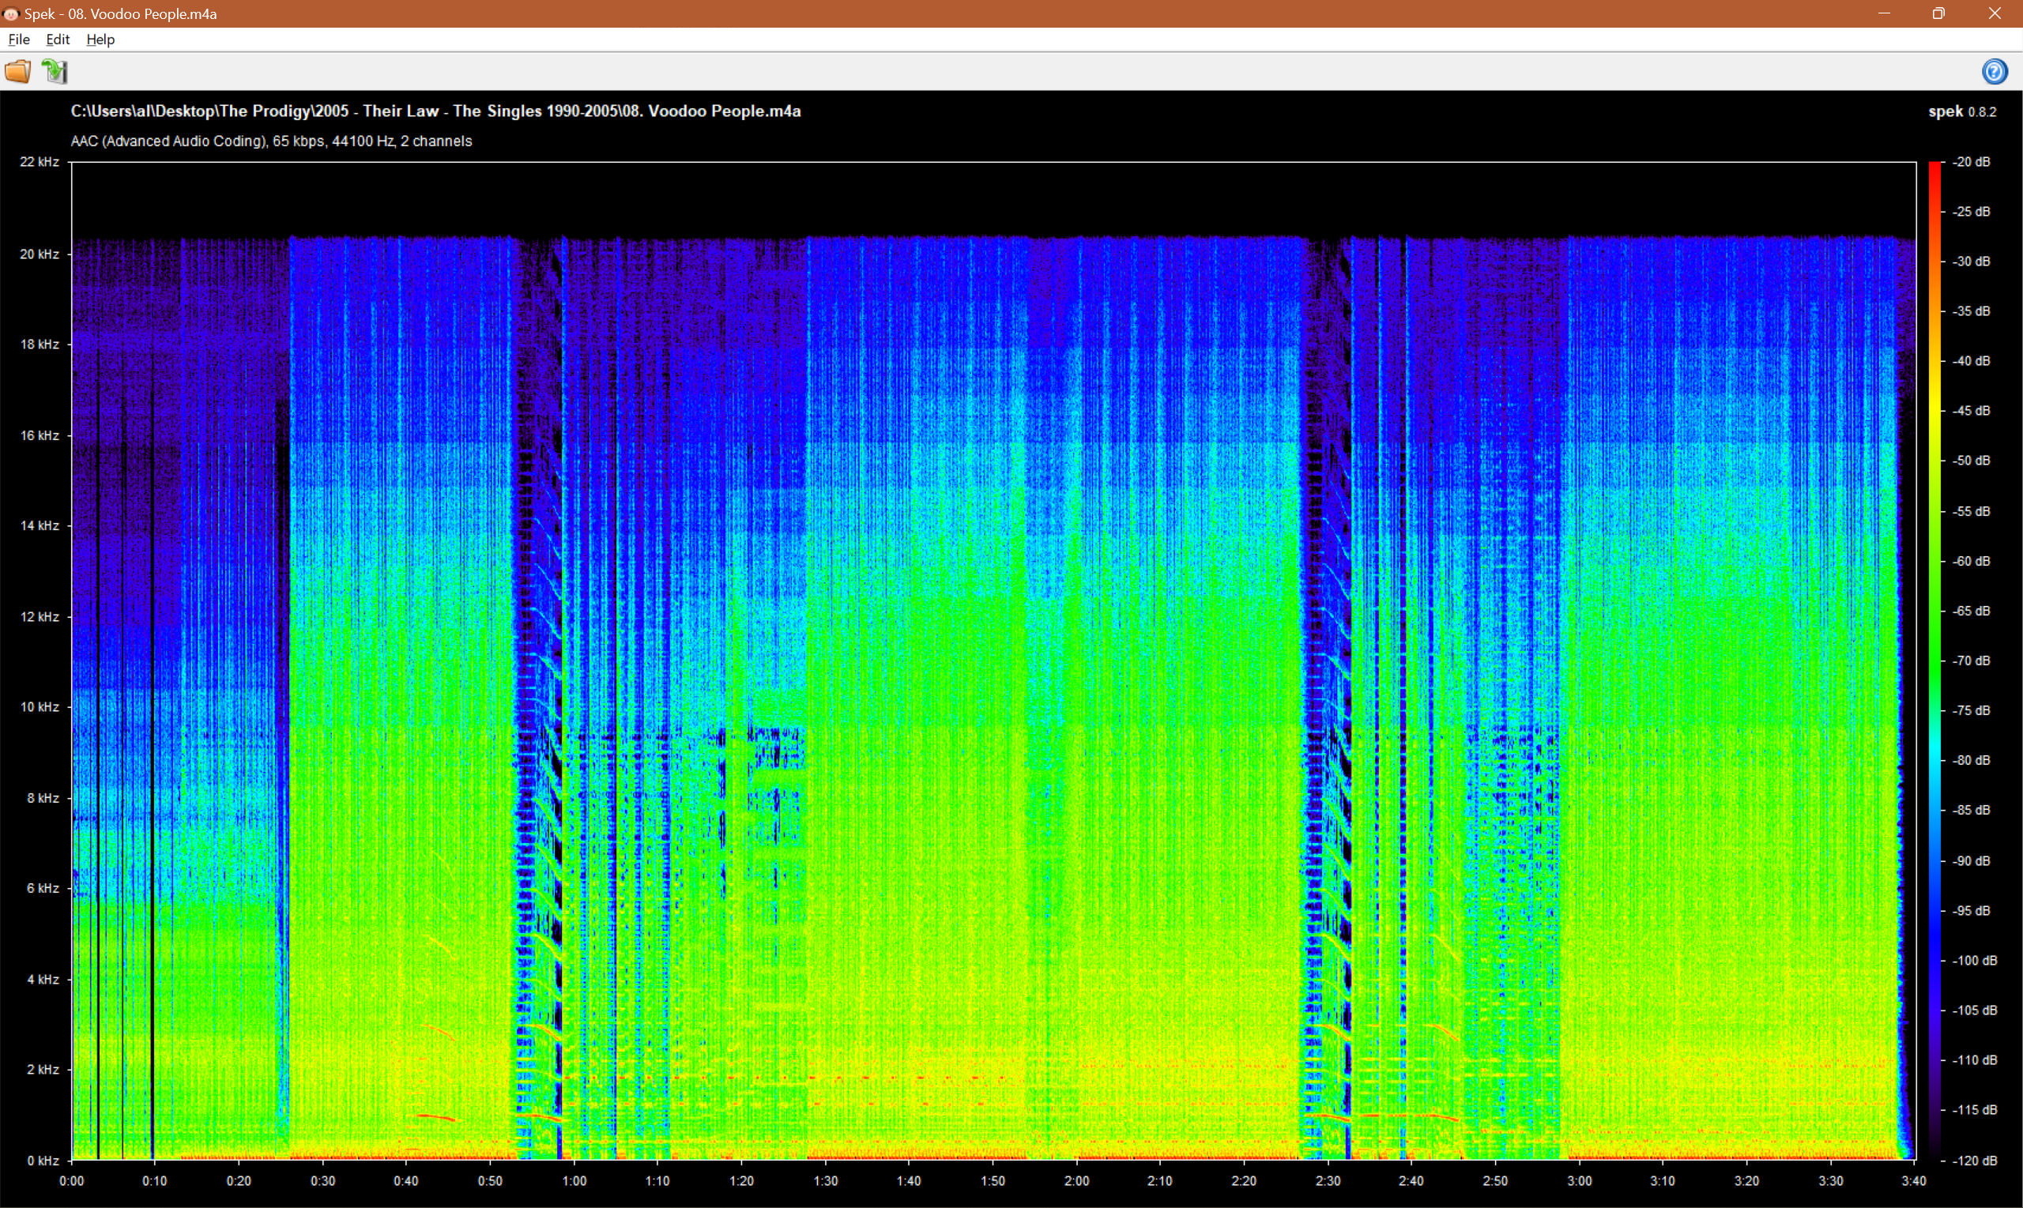Click the 1:00 time axis marker

[x=574, y=1181]
